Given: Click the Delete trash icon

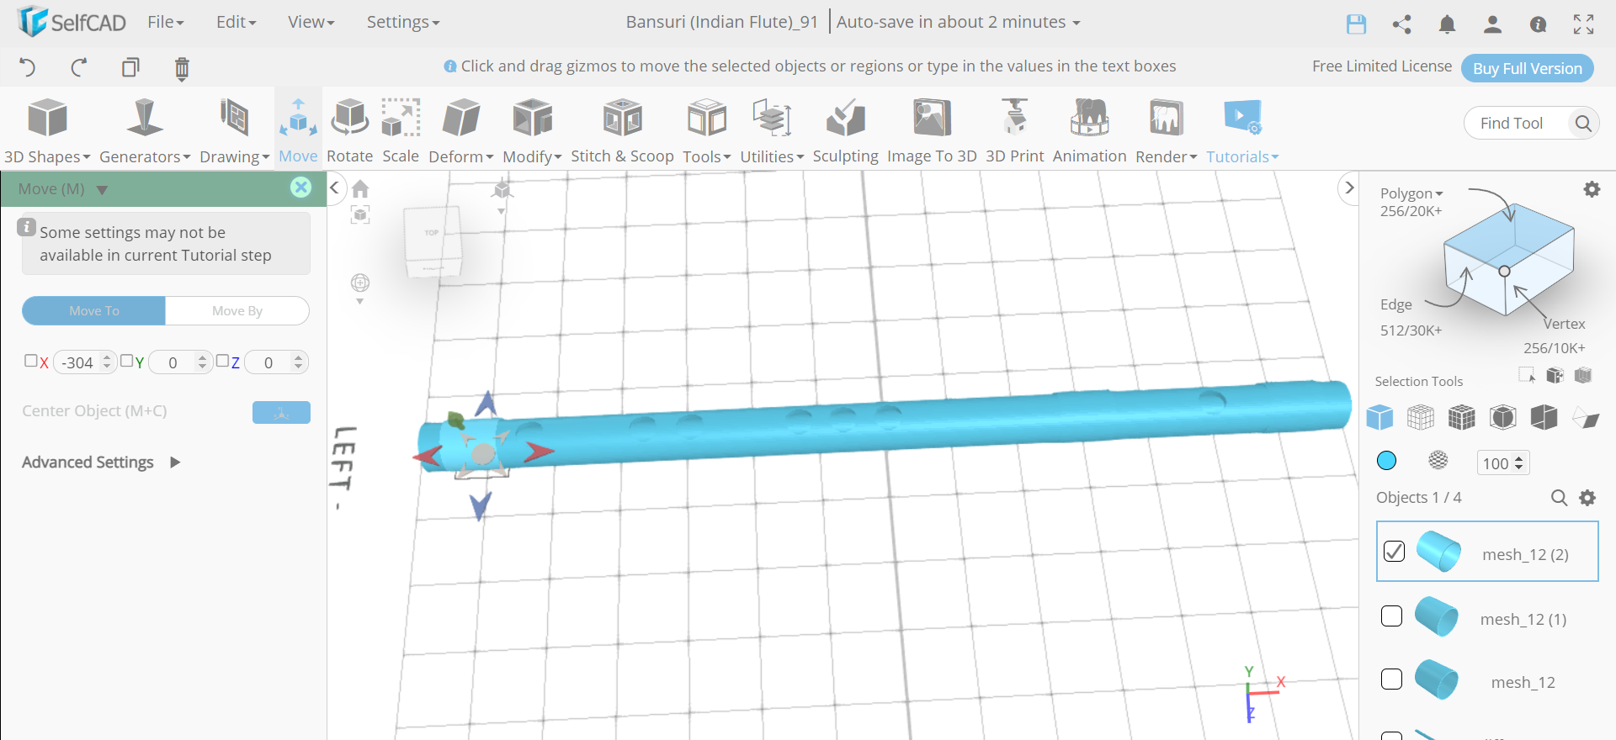Looking at the screenshot, I should click(x=182, y=68).
